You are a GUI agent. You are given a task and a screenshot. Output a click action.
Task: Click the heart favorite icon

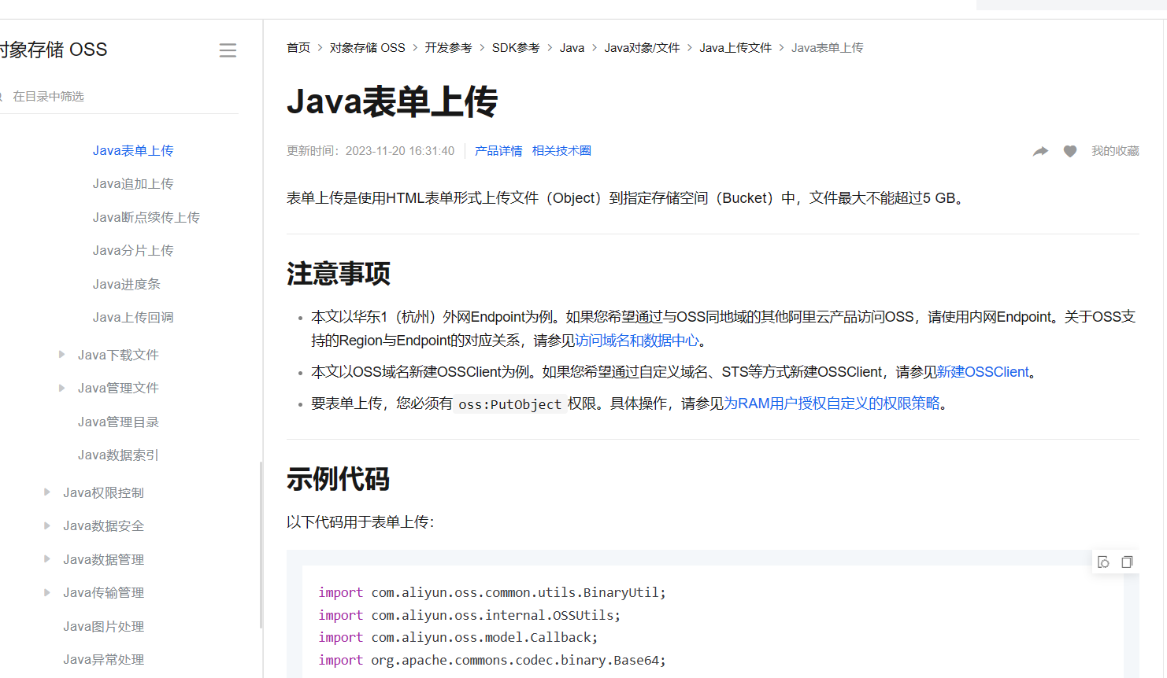pyautogui.click(x=1069, y=151)
